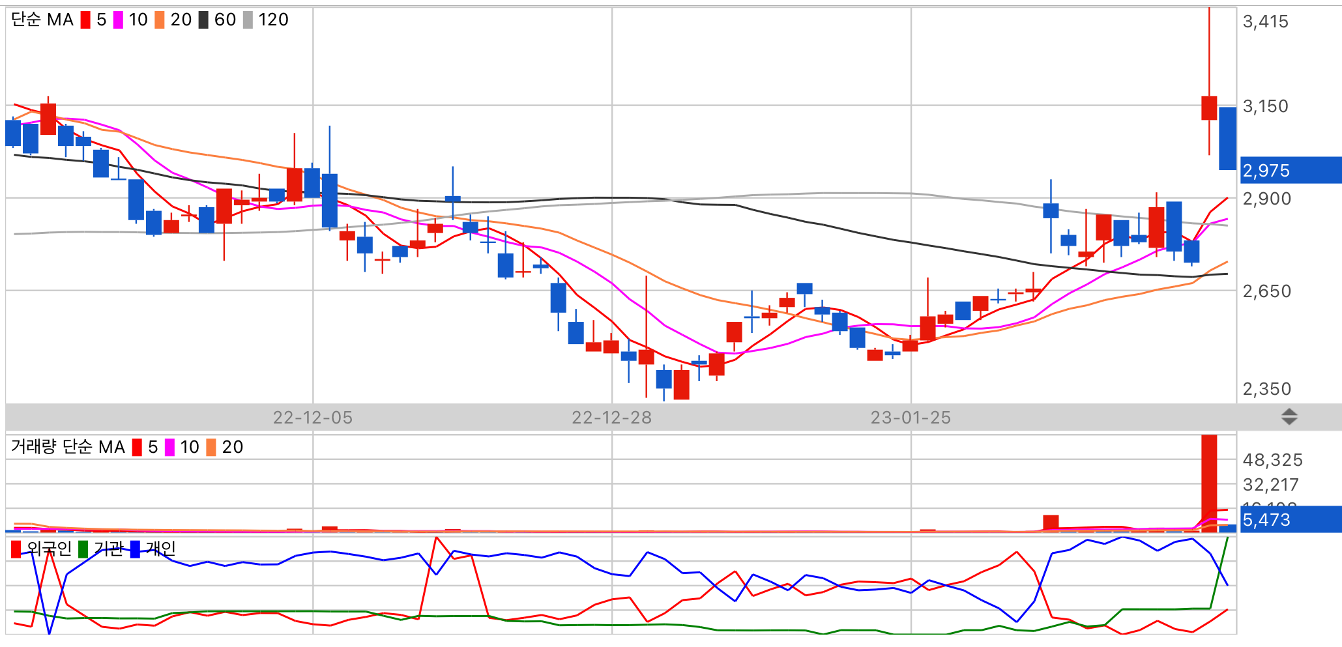
Task: Click the 22-12-28 date label
Action: pos(612,418)
